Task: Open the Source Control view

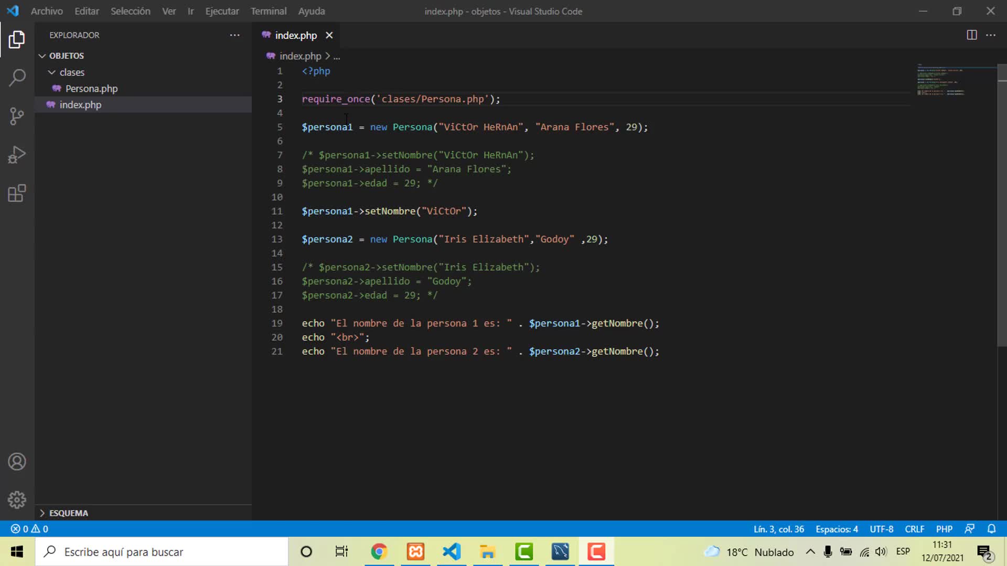Action: tap(17, 116)
